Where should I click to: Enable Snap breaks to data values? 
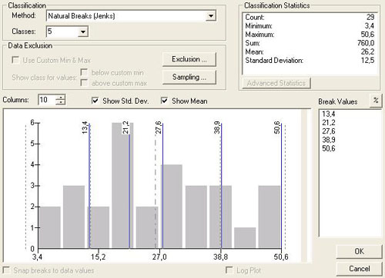6,270
